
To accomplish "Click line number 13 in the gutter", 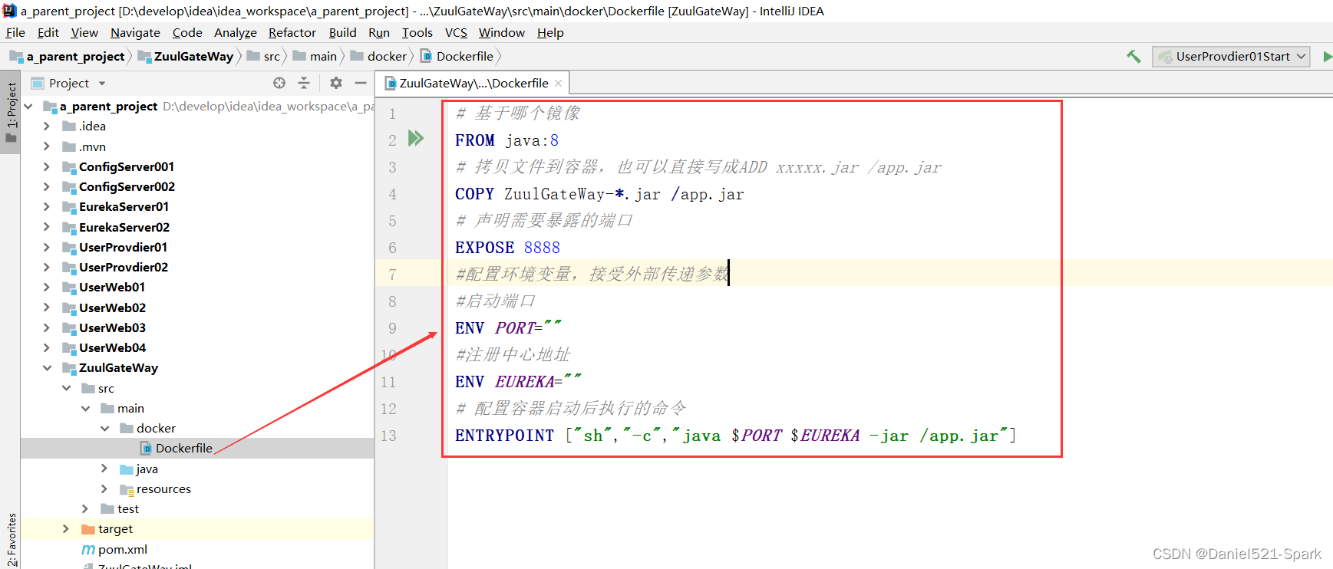I will click(389, 436).
